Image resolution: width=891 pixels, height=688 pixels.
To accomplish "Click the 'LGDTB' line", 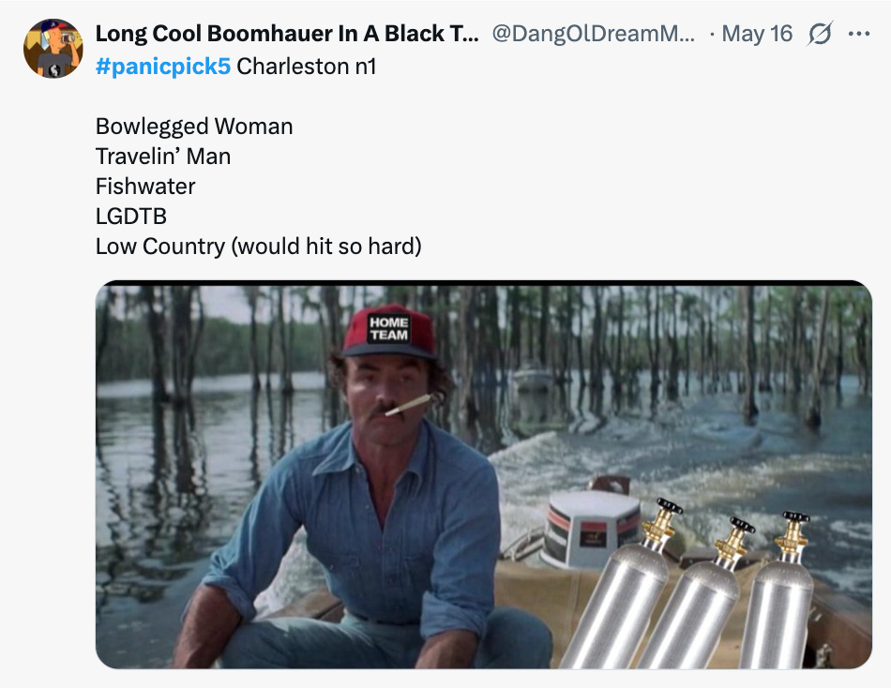I will pos(131,217).
